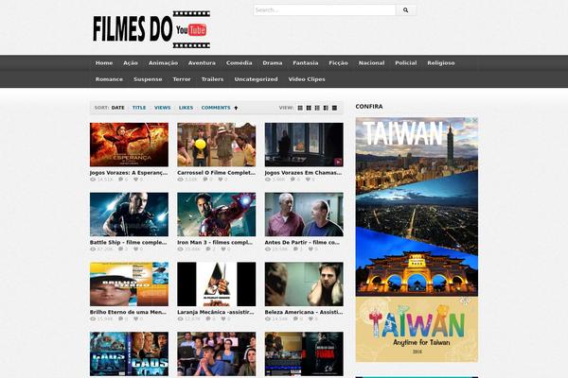The width and height of the screenshot is (568, 378).
Task: Open the Religioso category
Action: [x=441, y=63]
